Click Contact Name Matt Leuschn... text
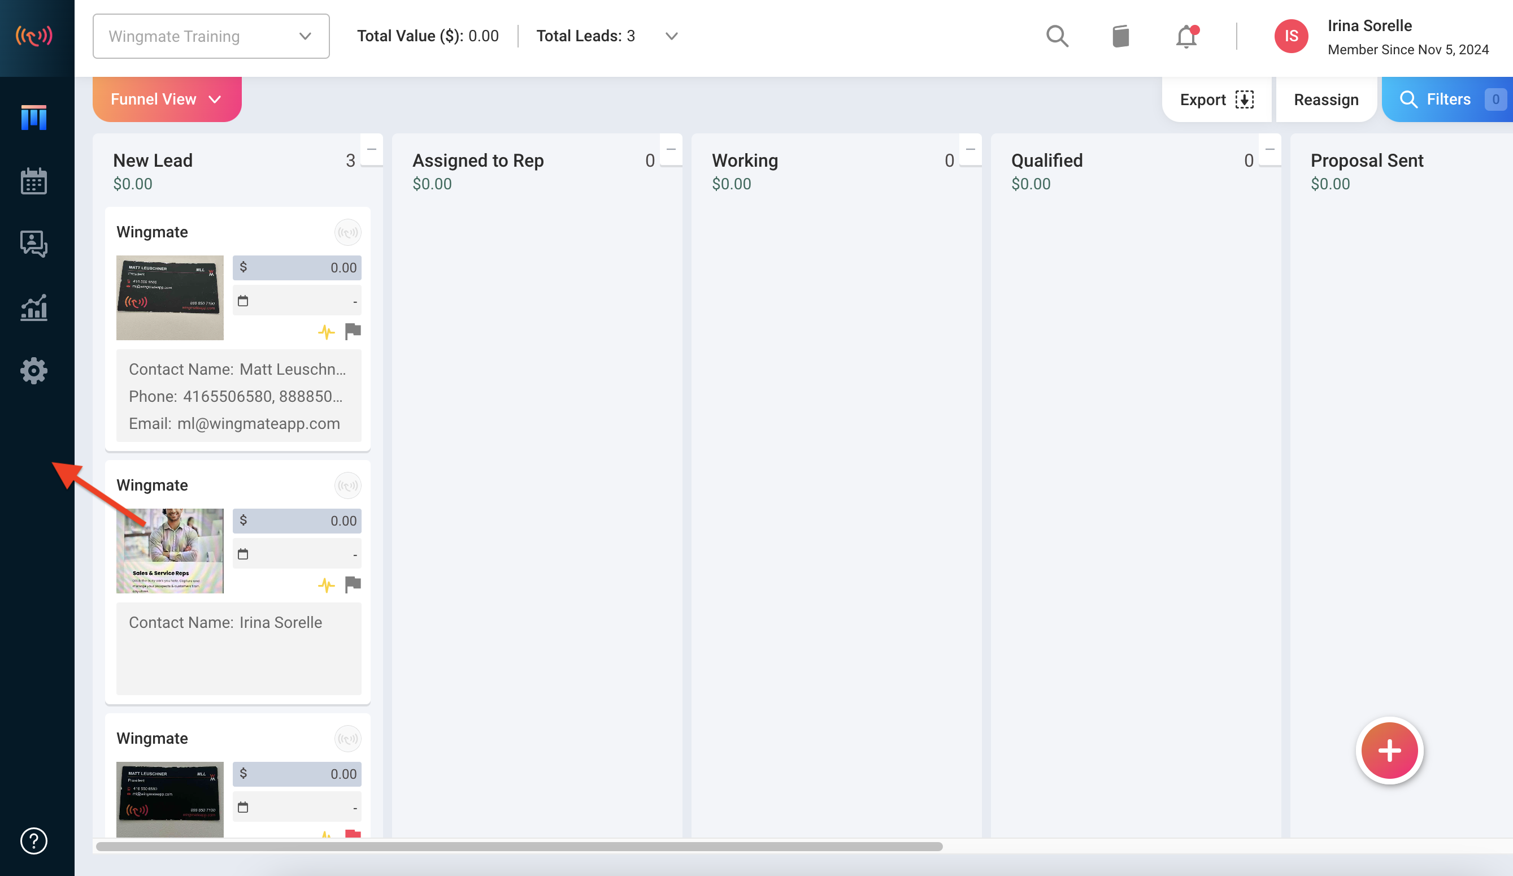The width and height of the screenshot is (1513, 876). coord(237,369)
